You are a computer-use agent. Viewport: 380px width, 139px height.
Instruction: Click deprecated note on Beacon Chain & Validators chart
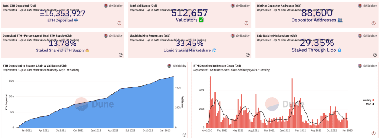tap(41, 70)
